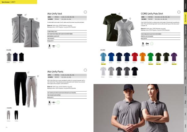Open the Footwear side tab
The height and width of the screenshot is (132, 187).
(185, 42)
